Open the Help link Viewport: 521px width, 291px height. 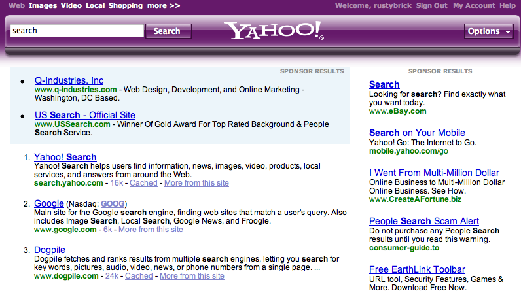(507, 5)
